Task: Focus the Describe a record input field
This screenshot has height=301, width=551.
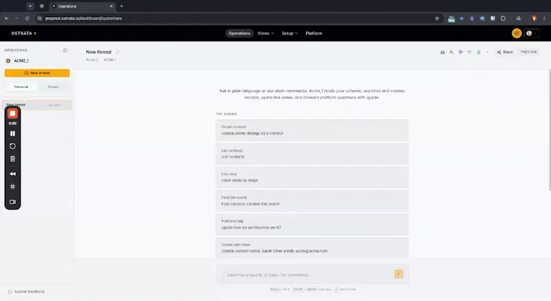Action: pyautogui.click(x=306, y=275)
